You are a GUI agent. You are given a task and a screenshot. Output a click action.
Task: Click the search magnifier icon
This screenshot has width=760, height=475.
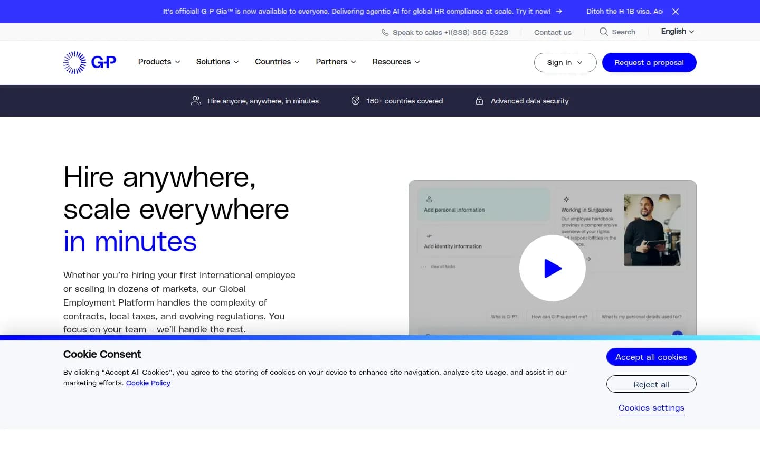pos(604,32)
